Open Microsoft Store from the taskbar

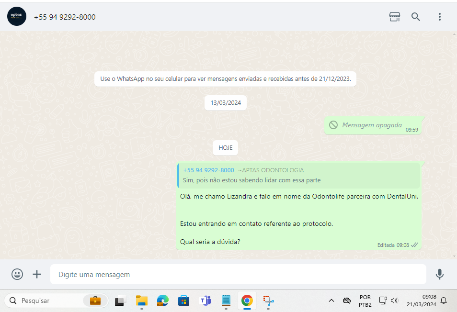(x=183, y=301)
